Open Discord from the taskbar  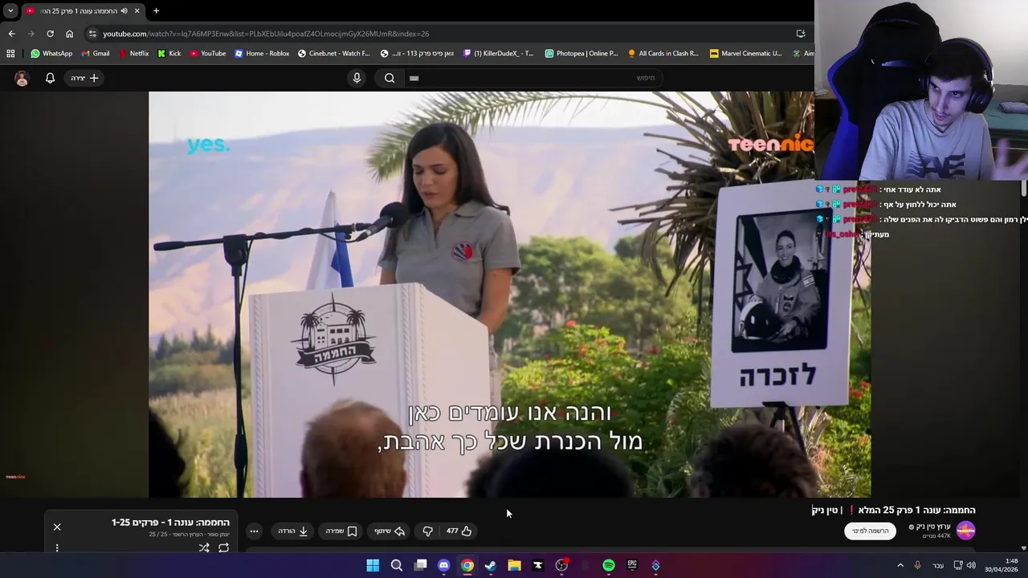pos(443,565)
